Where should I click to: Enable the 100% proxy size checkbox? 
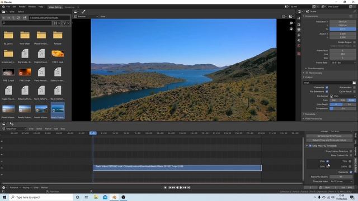point(350,166)
